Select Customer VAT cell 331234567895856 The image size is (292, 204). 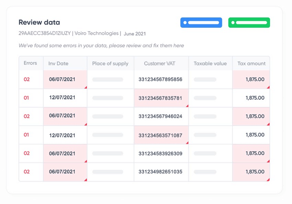tap(160, 79)
